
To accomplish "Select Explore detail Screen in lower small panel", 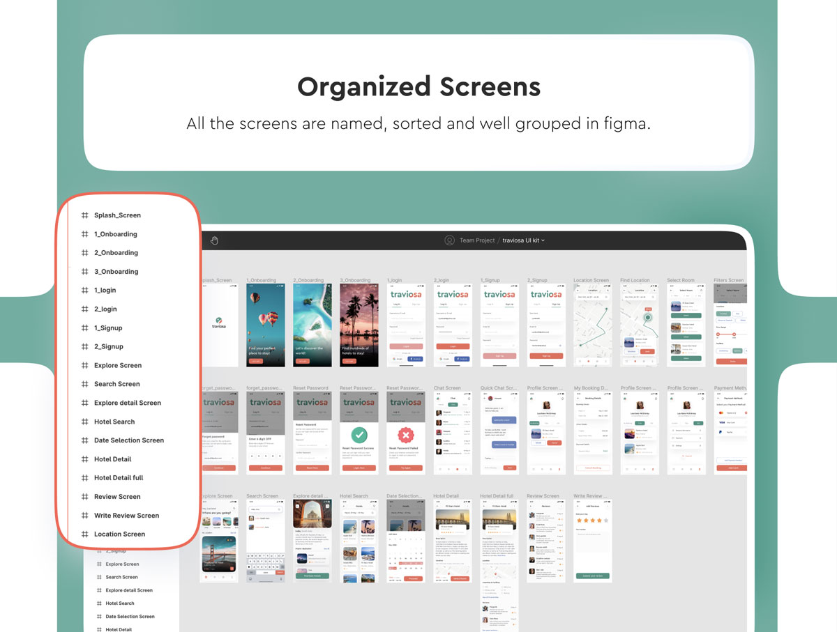I will (x=129, y=590).
